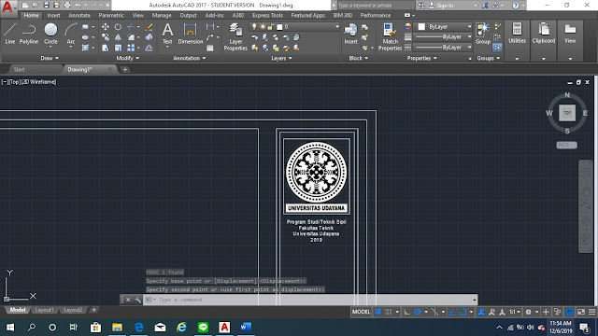Click the Mirror tool icon
598x336 pixels.
click(119, 37)
